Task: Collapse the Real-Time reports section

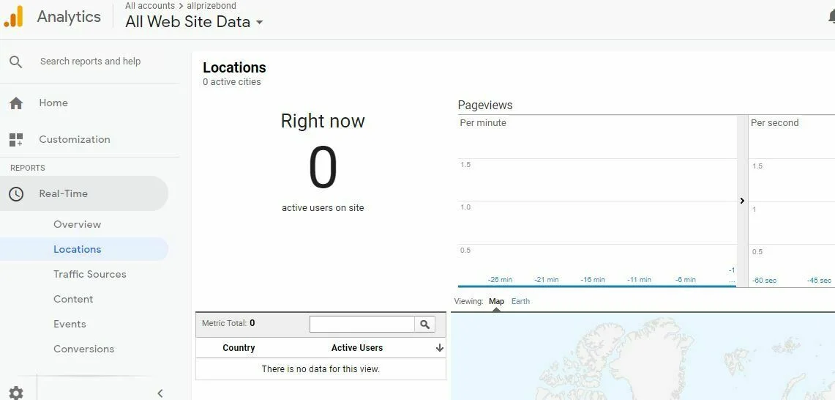Action: click(x=84, y=193)
